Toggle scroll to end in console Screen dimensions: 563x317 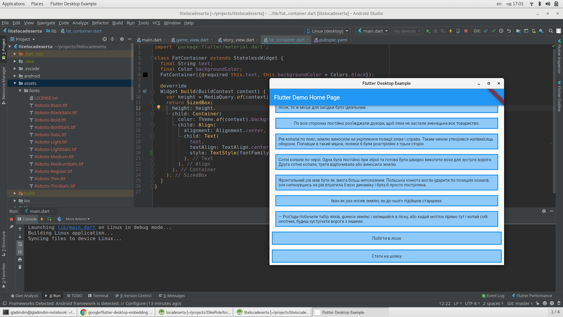(x=20, y=252)
